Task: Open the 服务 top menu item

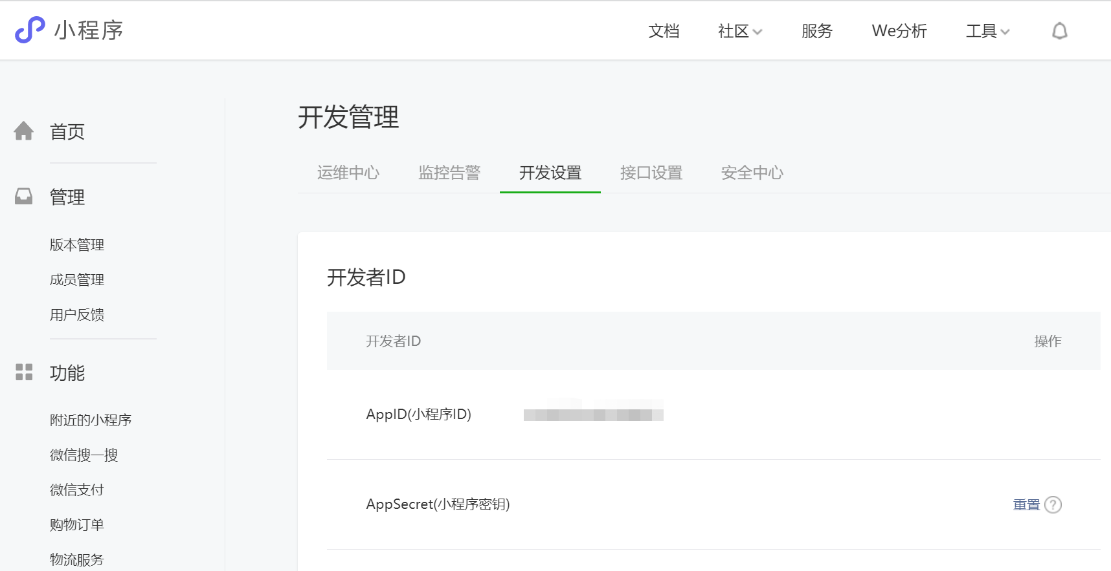Action: click(x=816, y=31)
